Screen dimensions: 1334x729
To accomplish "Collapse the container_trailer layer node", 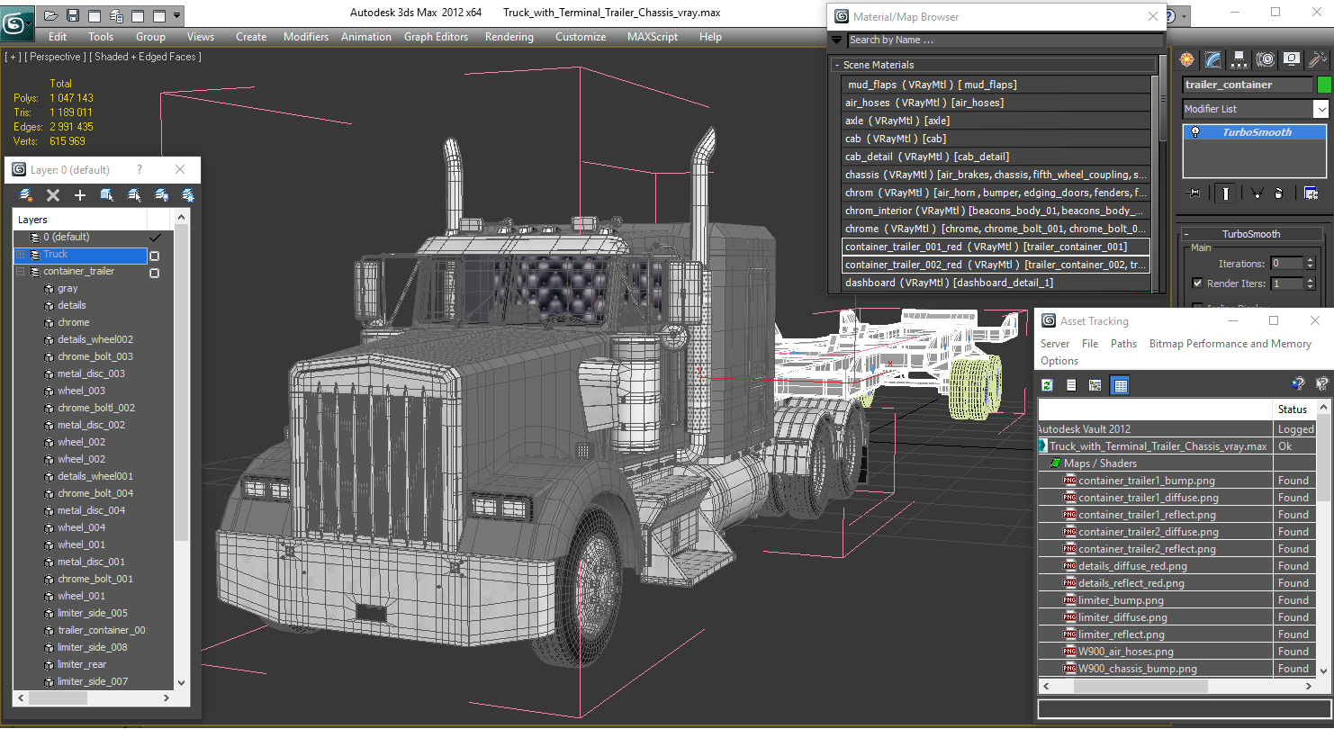I will click(x=21, y=272).
